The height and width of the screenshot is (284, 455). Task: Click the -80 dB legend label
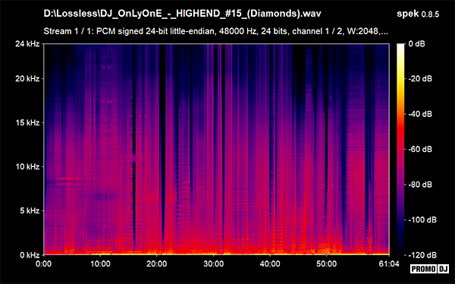pos(420,185)
